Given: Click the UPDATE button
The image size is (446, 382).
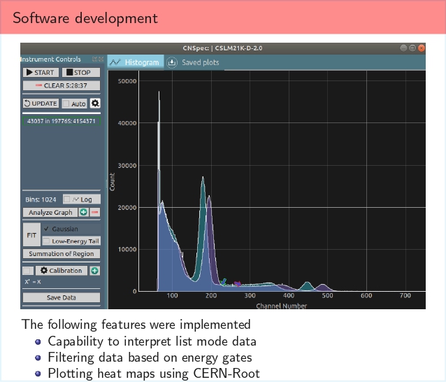Looking at the screenshot, I should [41, 104].
